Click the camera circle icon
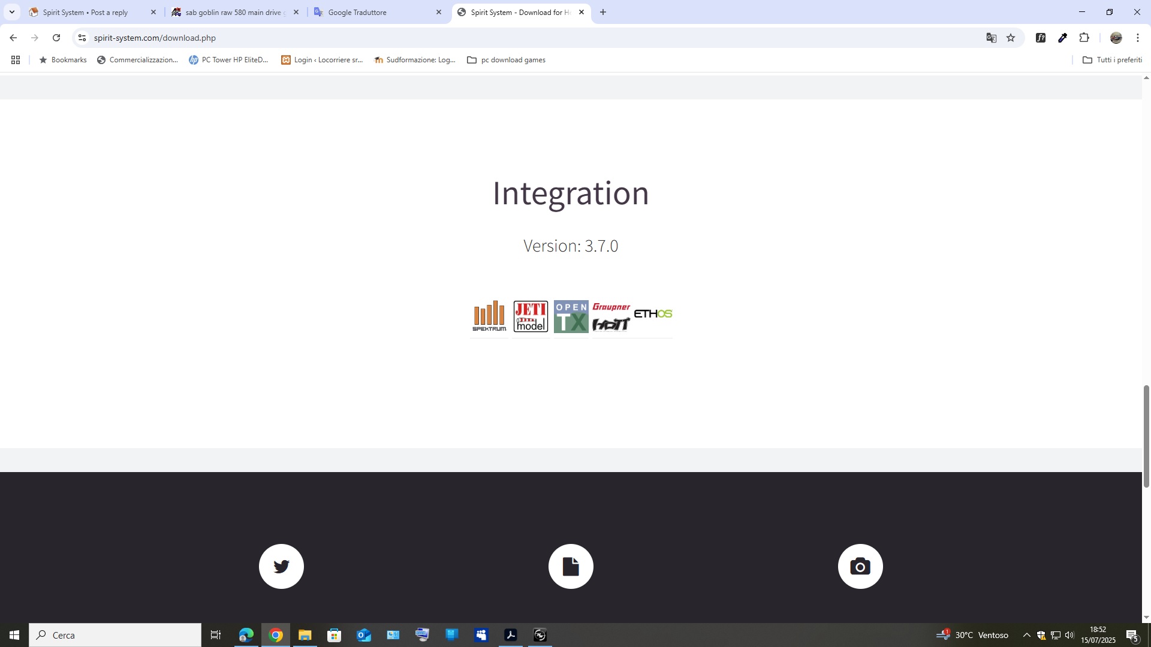This screenshot has height=647, width=1151. click(x=860, y=566)
